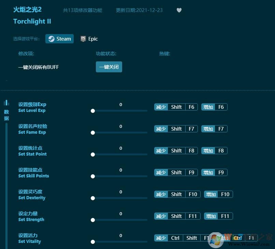Click 增加 for Set Strength
The height and width of the screenshot is (249, 275).
click(211, 216)
